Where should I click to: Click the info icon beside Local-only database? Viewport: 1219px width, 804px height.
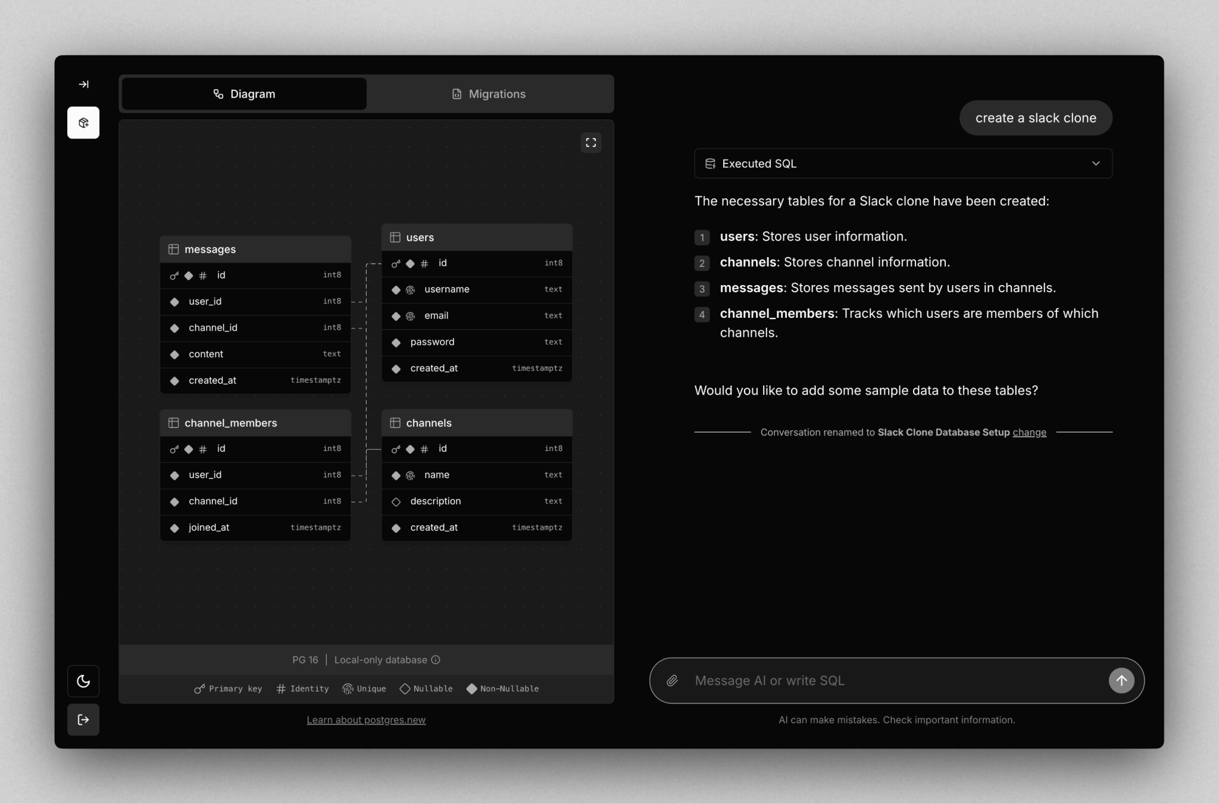[436, 659]
